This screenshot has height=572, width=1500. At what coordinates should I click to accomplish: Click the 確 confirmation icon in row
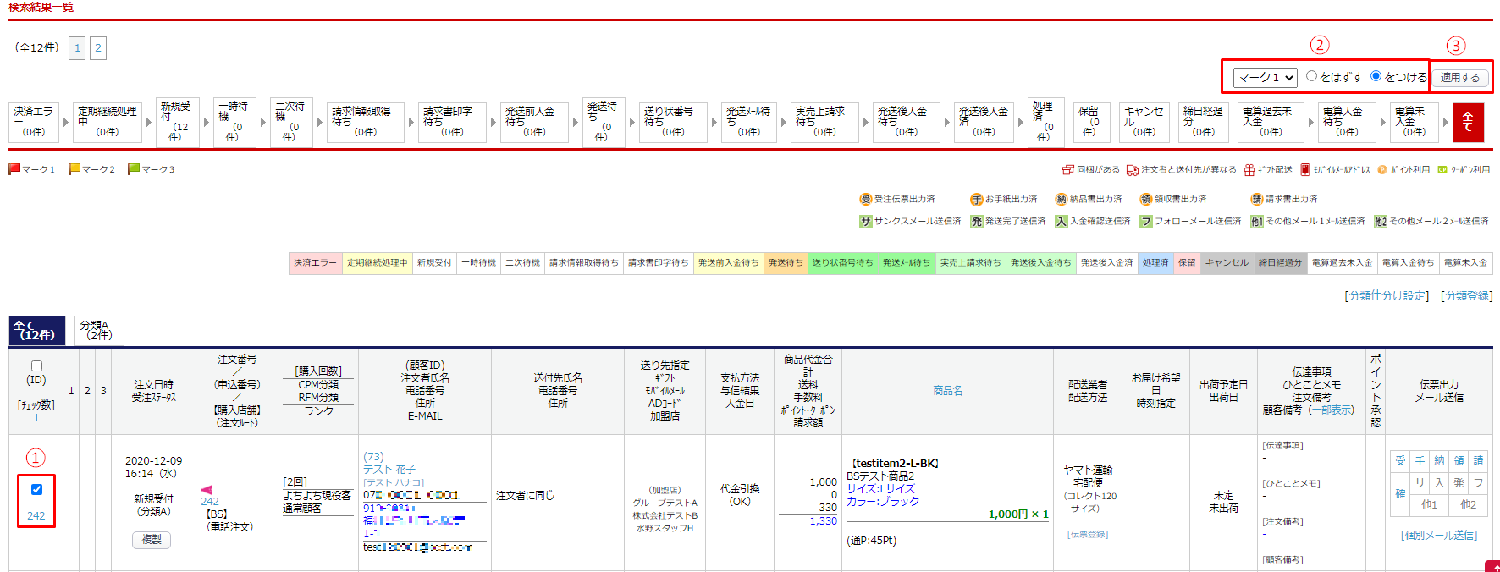[x=1400, y=493]
